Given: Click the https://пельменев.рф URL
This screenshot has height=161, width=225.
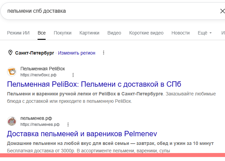Looking at the screenshot, I should pyautogui.click(x=40, y=125).
